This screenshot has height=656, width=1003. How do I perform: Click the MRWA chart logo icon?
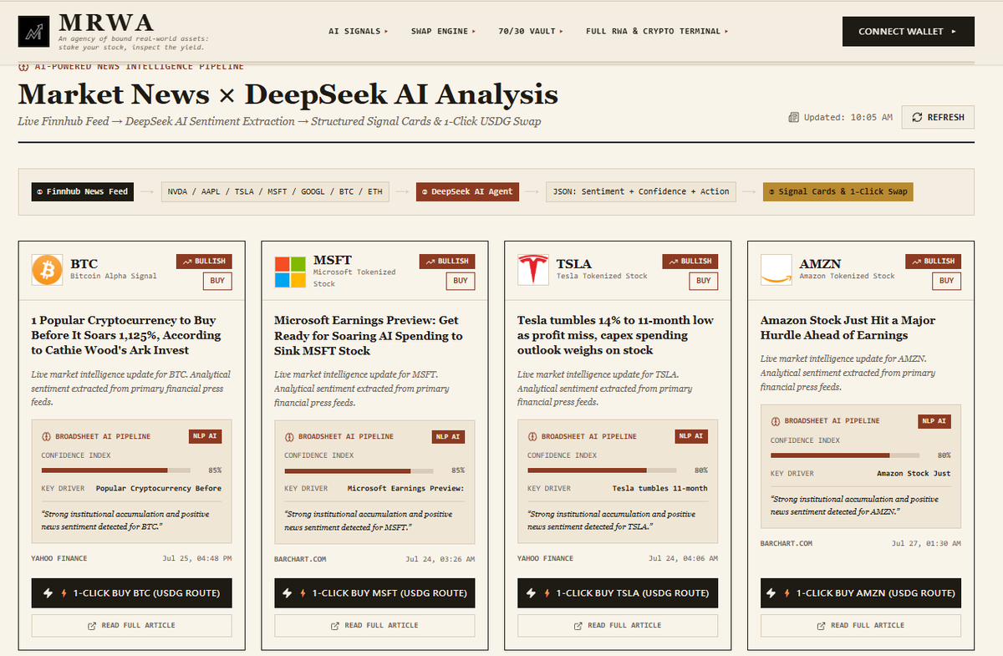pos(34,31)
